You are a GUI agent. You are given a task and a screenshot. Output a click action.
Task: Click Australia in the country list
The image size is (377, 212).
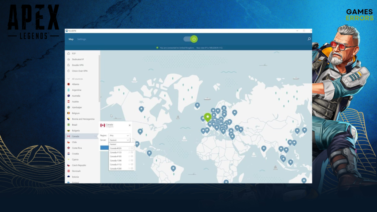click(76, 96)
